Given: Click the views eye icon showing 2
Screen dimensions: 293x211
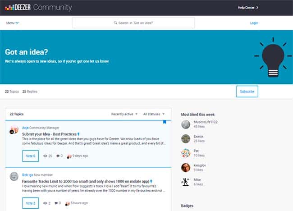Looking at the screenshot, I should click(x=45, y=203).
